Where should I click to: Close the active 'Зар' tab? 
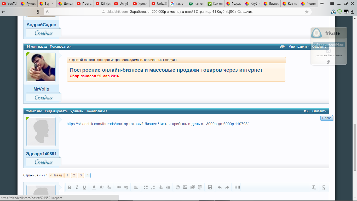click(53, 4)
